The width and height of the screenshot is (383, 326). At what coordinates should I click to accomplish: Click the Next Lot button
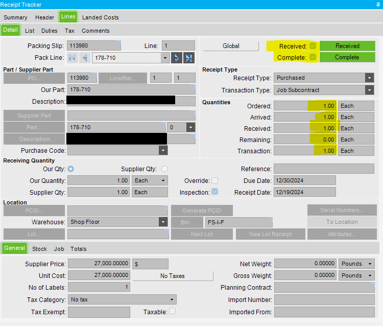click(x=202, y=234)
